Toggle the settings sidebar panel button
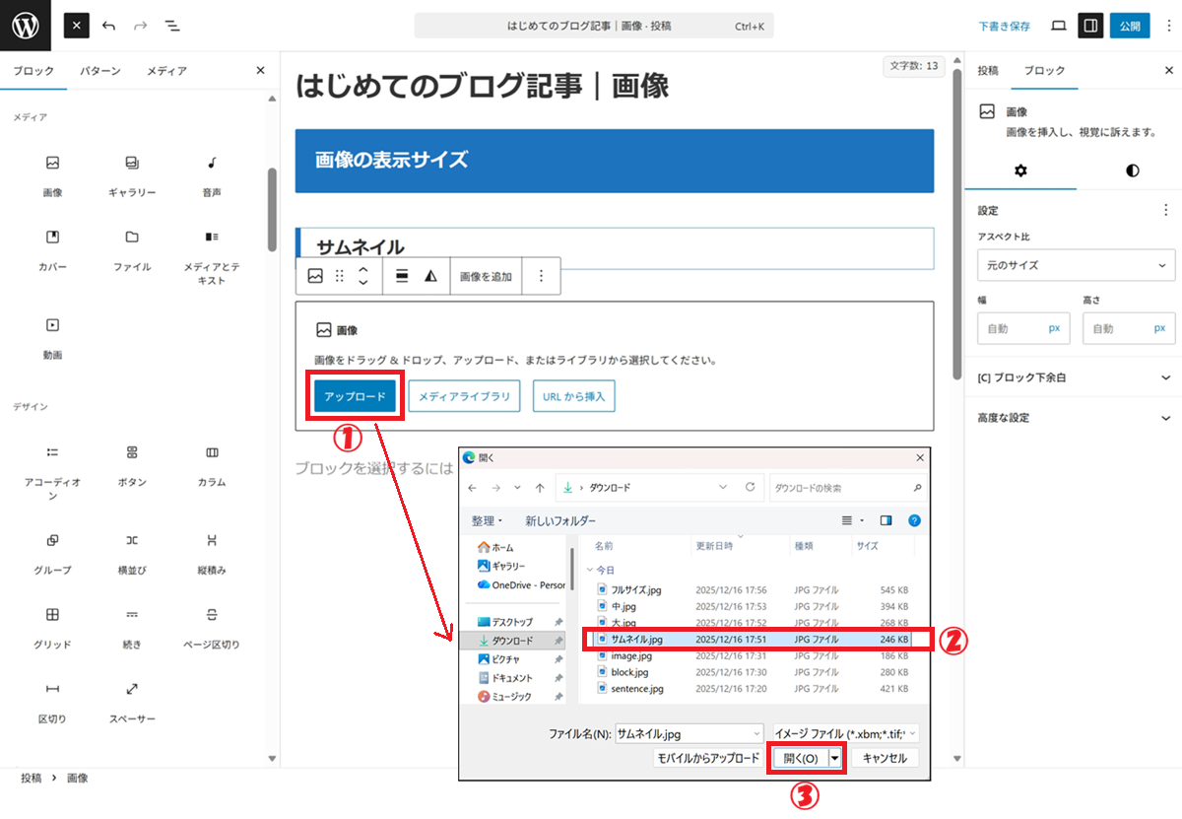This screenshot has width=1182, height=819. click(1090, 26)
